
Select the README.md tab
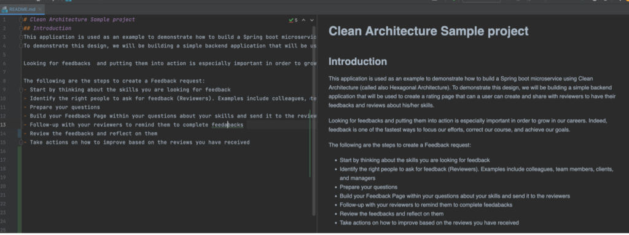point(23,9)
